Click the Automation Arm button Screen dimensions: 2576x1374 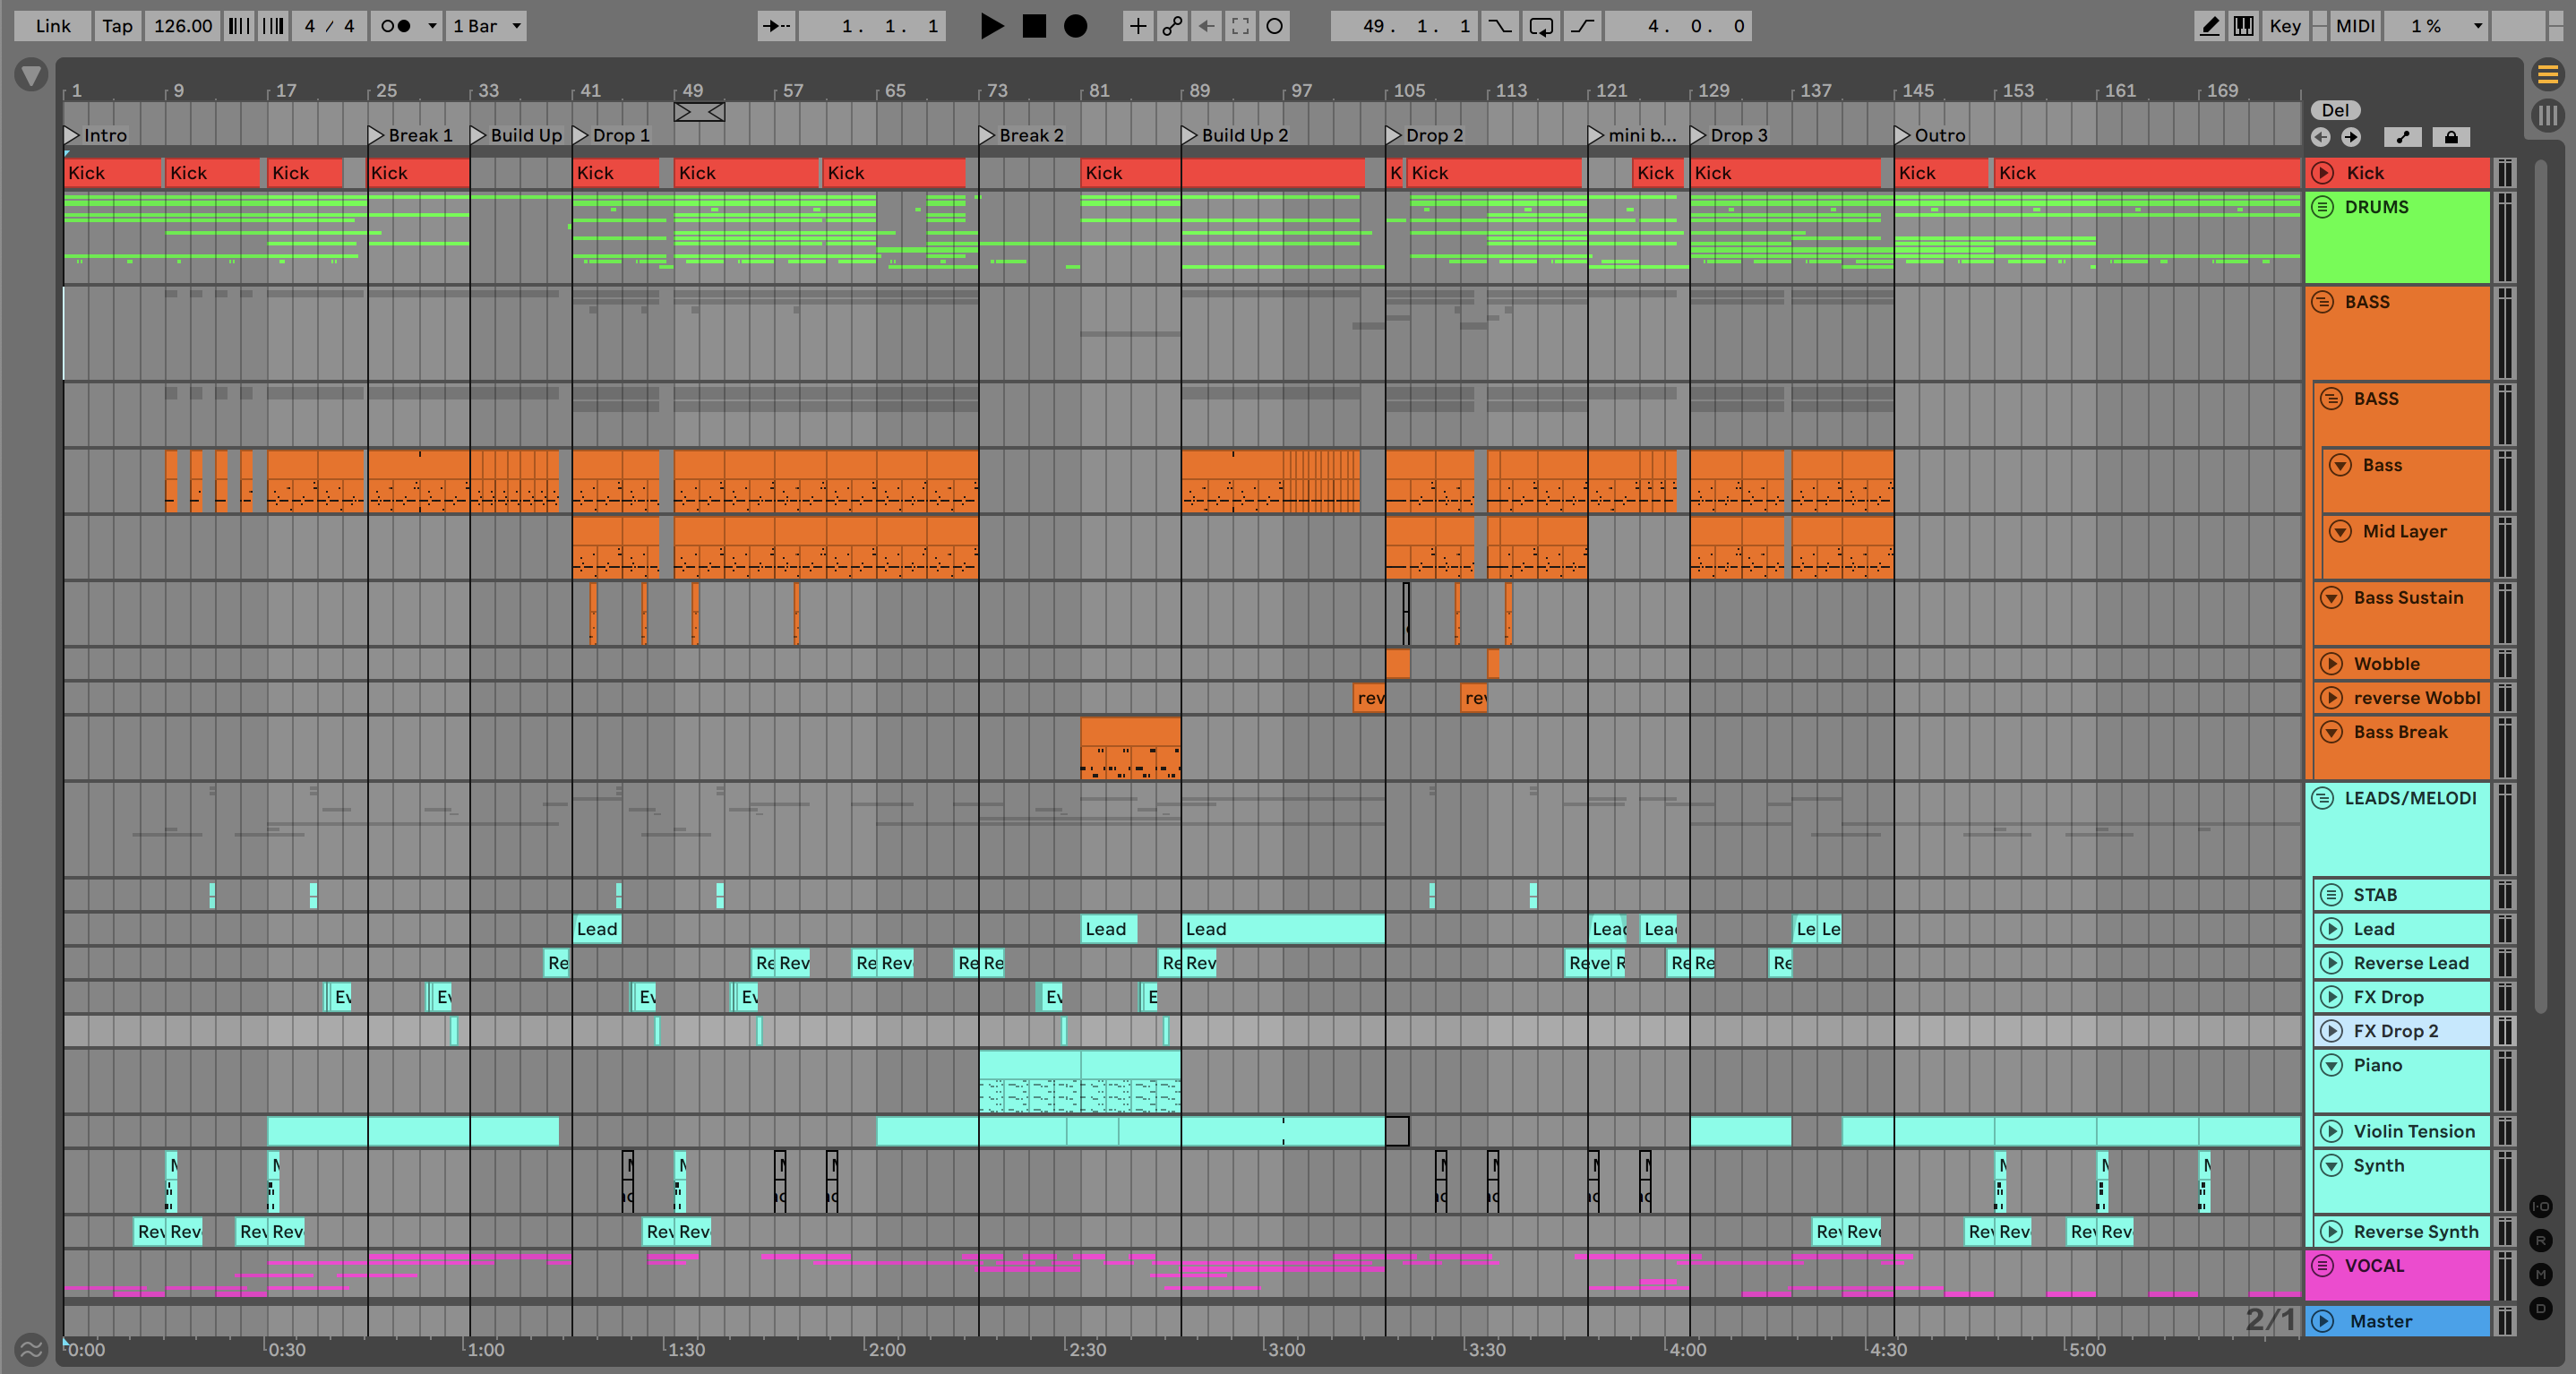point(1172,26)
